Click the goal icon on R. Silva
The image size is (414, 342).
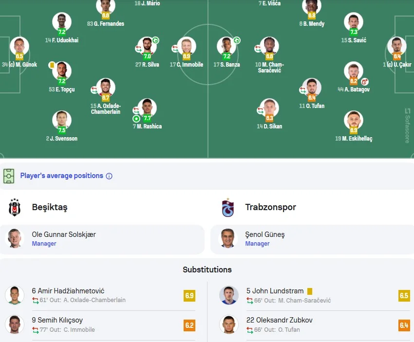click(x=155, y=40)
